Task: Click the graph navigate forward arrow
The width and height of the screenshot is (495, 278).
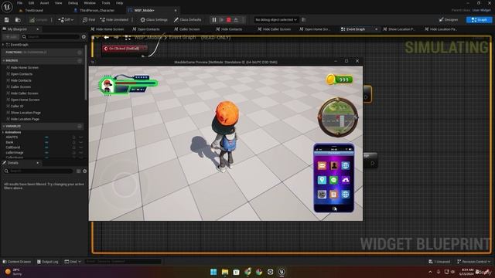Action: [x=116, y=38]
